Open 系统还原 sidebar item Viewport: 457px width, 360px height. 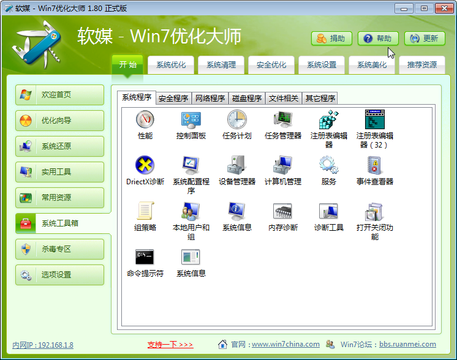60,146
